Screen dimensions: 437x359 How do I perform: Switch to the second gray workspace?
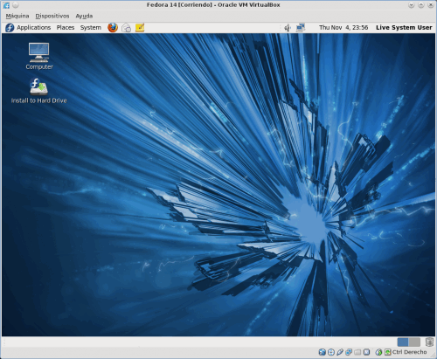pos(414,342)
